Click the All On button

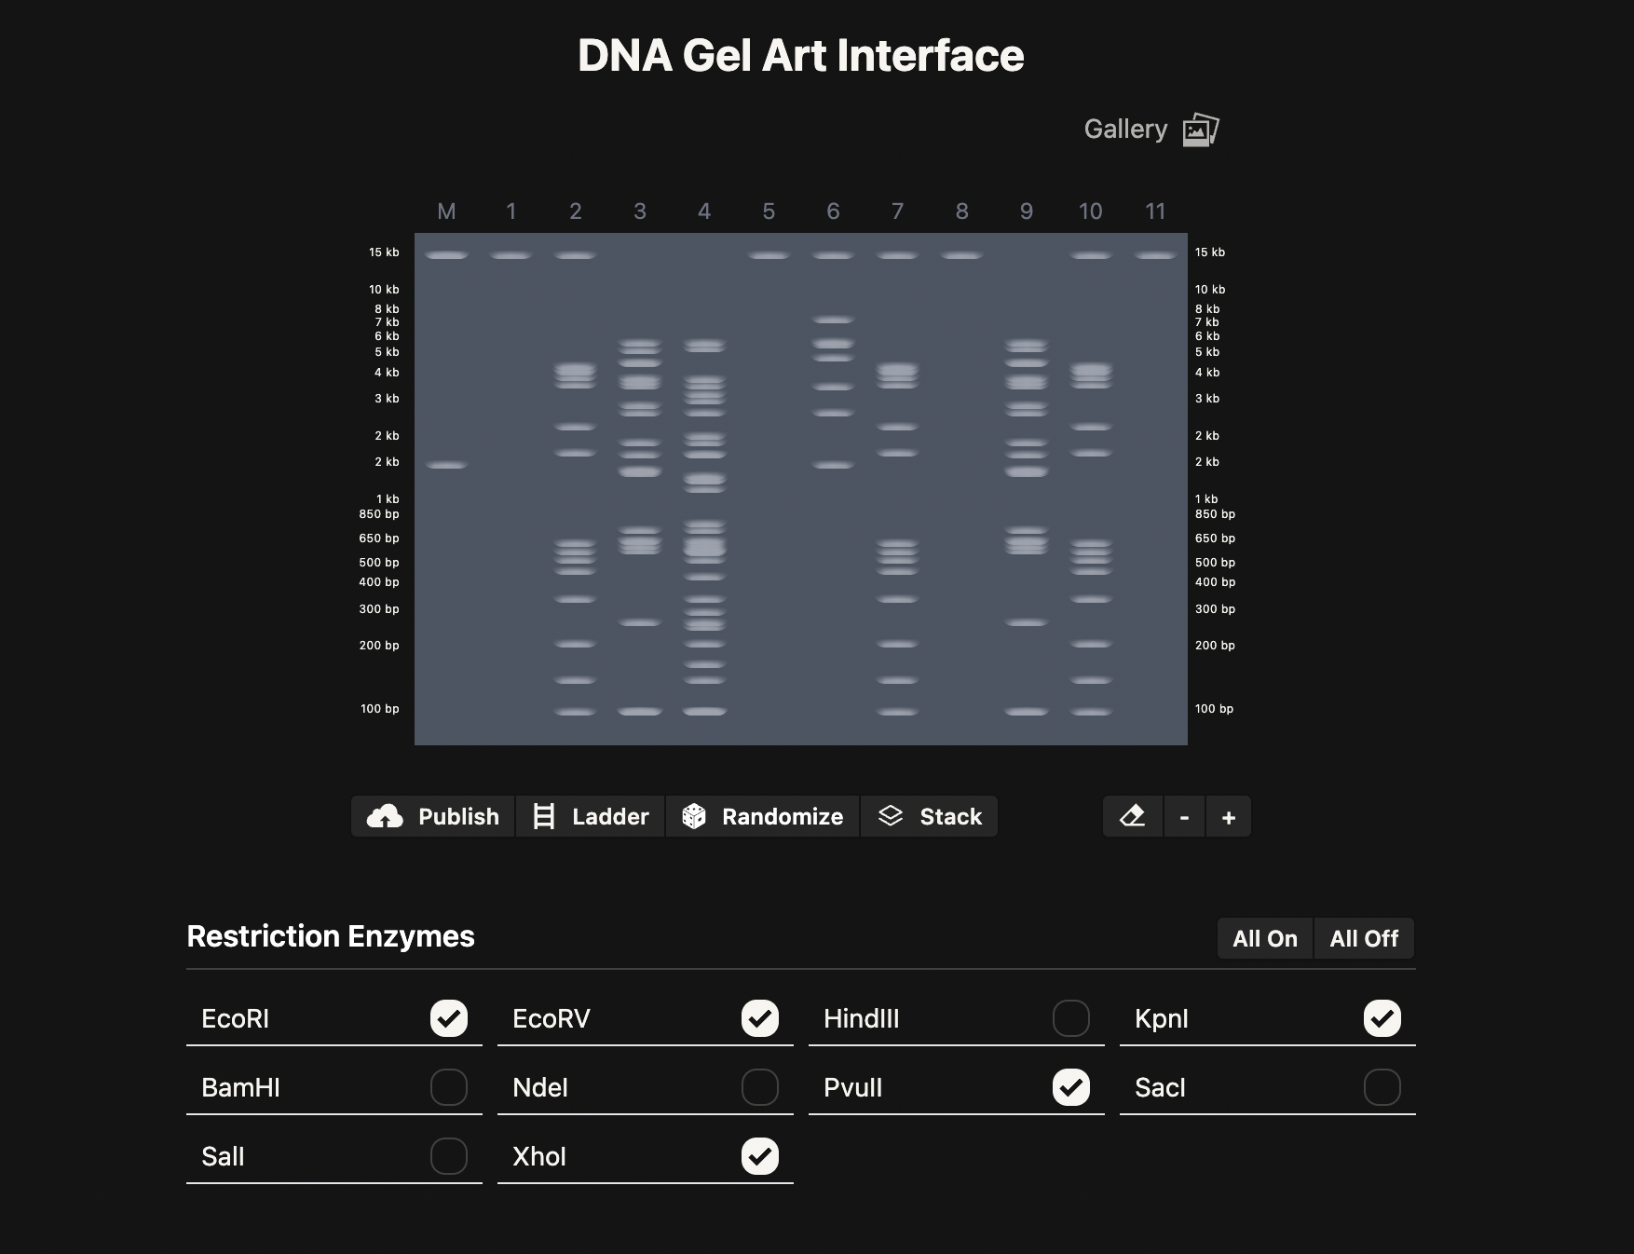coord(1264,939)
